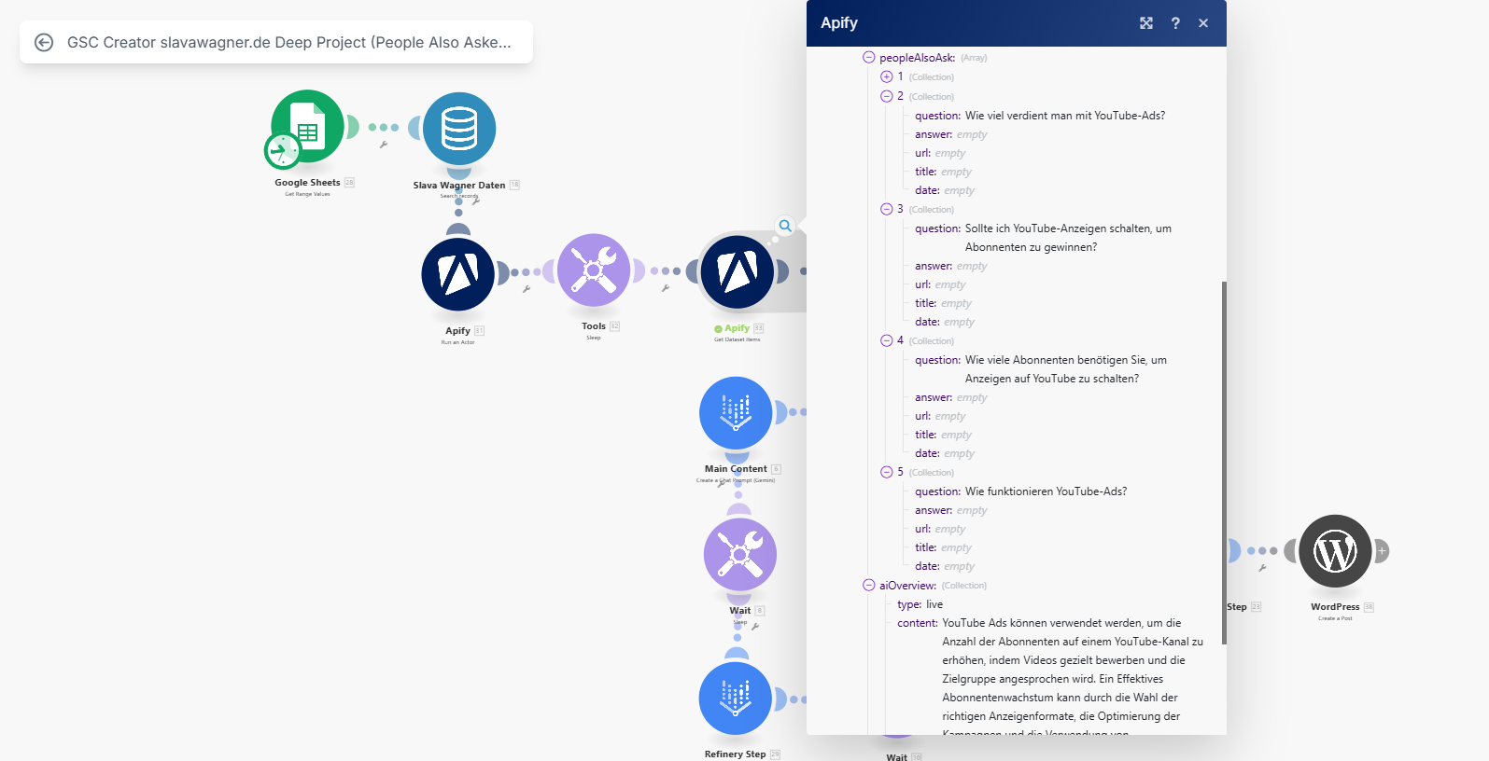Screen dimensions: 1489x761
Task: Click the 'answer: empty' row in collection 2
Action: pyautogui.click(x=950, y=134)
